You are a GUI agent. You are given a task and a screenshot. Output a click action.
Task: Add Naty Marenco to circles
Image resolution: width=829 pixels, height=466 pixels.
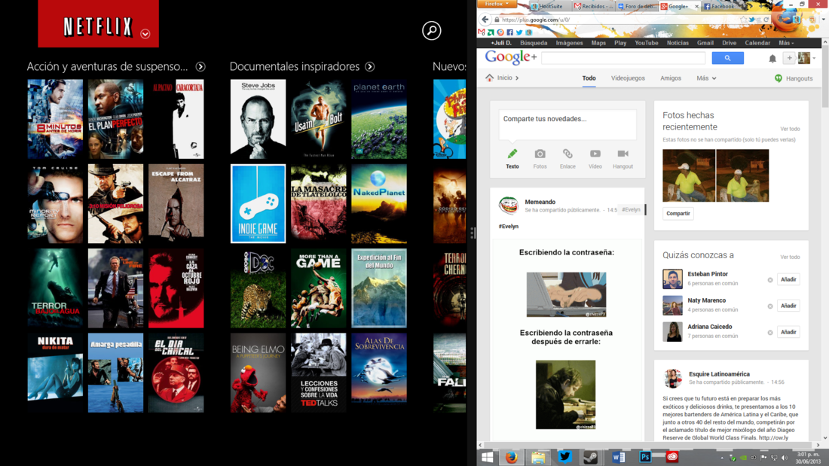(x=788, y=306)
